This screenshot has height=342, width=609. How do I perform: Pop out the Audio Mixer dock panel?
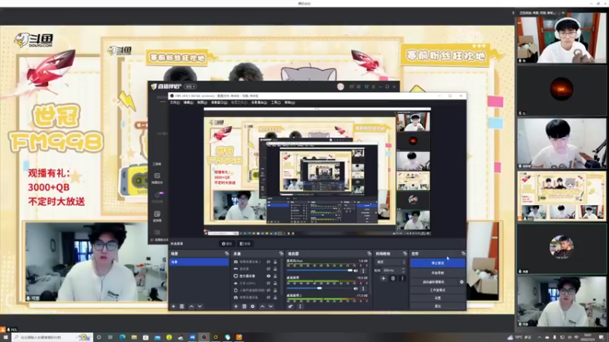pos(369,254)
